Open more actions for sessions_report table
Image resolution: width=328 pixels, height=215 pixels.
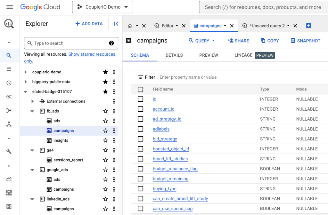114,160
